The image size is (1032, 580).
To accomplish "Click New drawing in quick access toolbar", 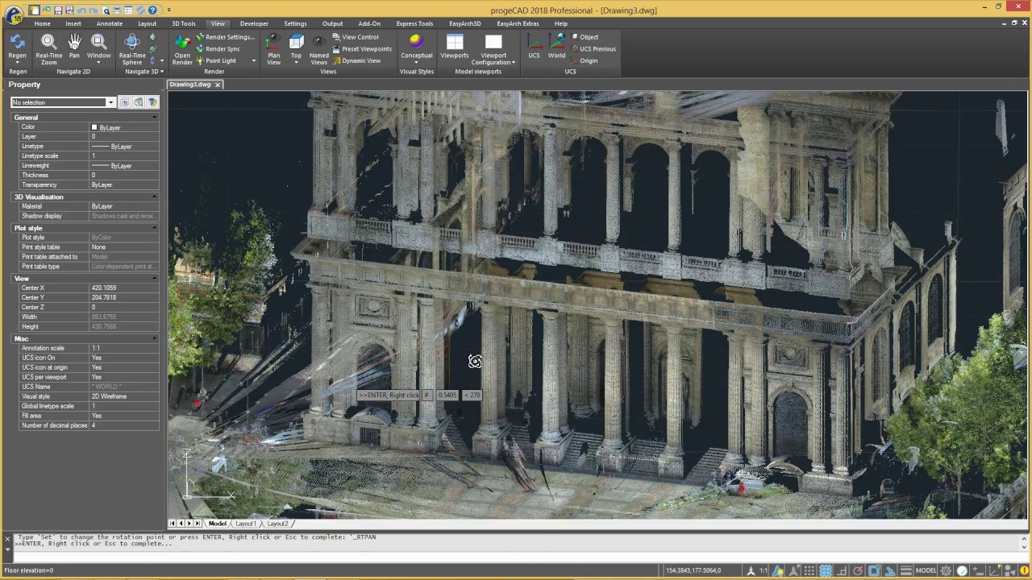I will 34,10.
